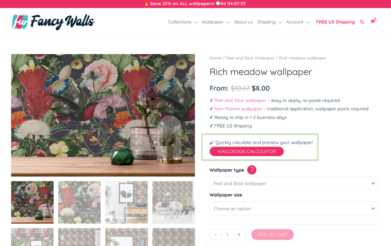
Task: Decrease quantity with the minus button
Action: [216, 235]
